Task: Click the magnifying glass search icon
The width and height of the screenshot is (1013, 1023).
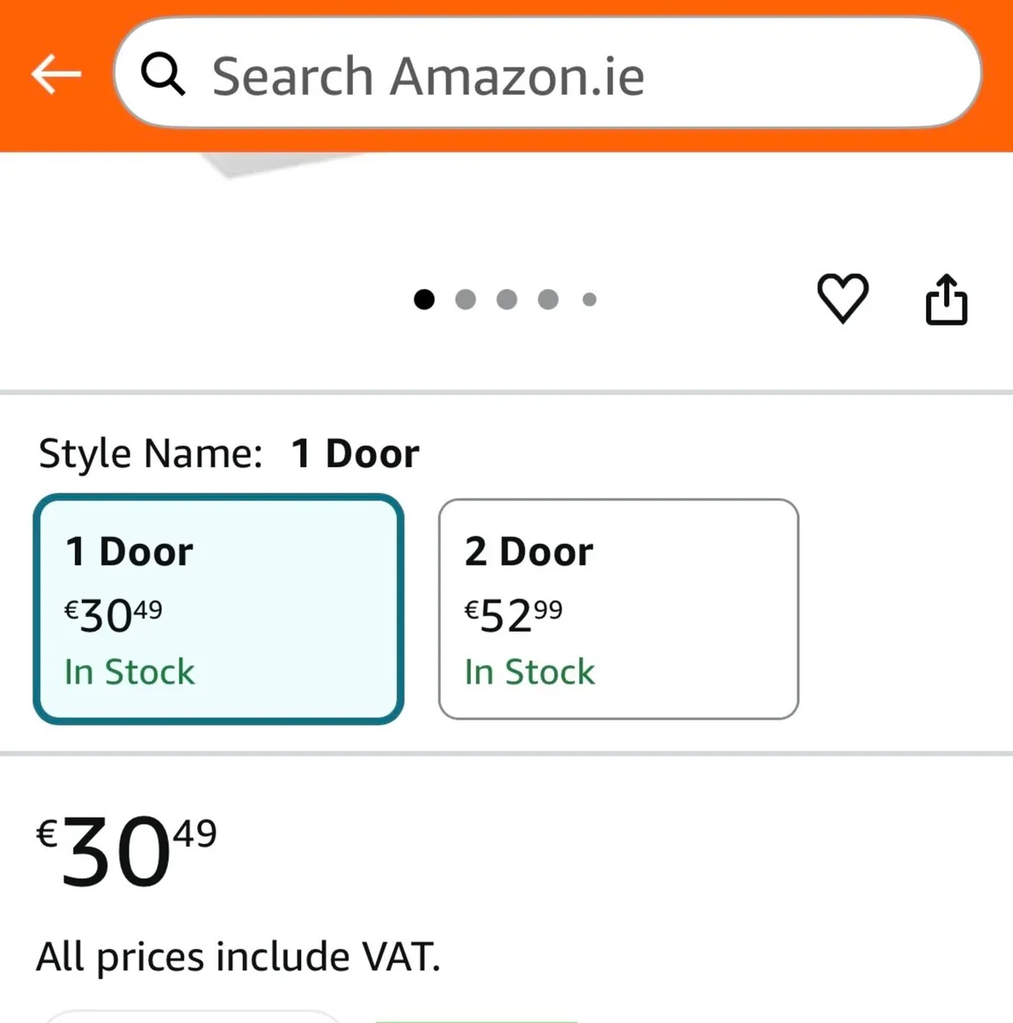Action: (x=162, y=74)
